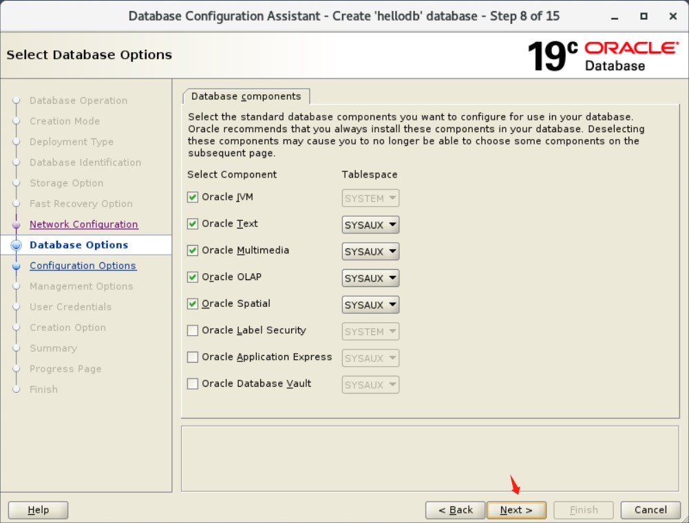Click the Database Options step bullet
This screenshot has width=689, height=523.
(x=17, y=245)
